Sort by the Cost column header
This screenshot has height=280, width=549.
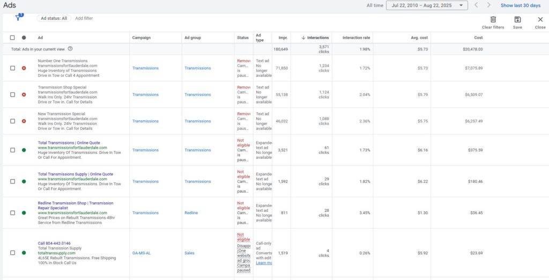pyautogui.click(x=478, y=38)
